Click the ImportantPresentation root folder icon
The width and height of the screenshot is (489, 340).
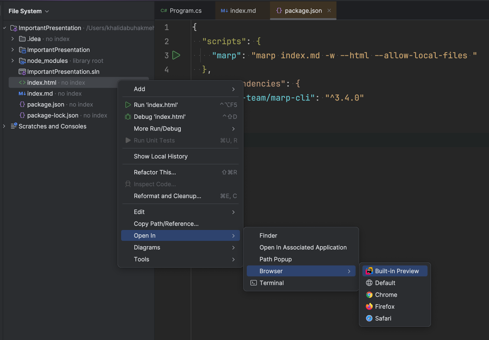click(14, 28)
